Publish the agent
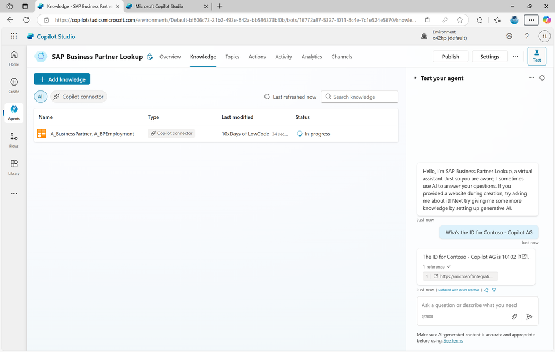555x352 pixels. click(451, 56)
